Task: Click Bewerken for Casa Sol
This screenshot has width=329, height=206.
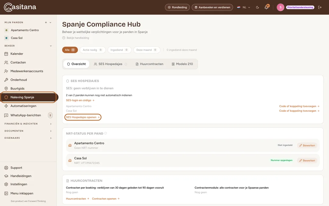Action: coord(307,161)
